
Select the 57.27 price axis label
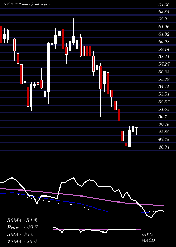tap(164, 64)
